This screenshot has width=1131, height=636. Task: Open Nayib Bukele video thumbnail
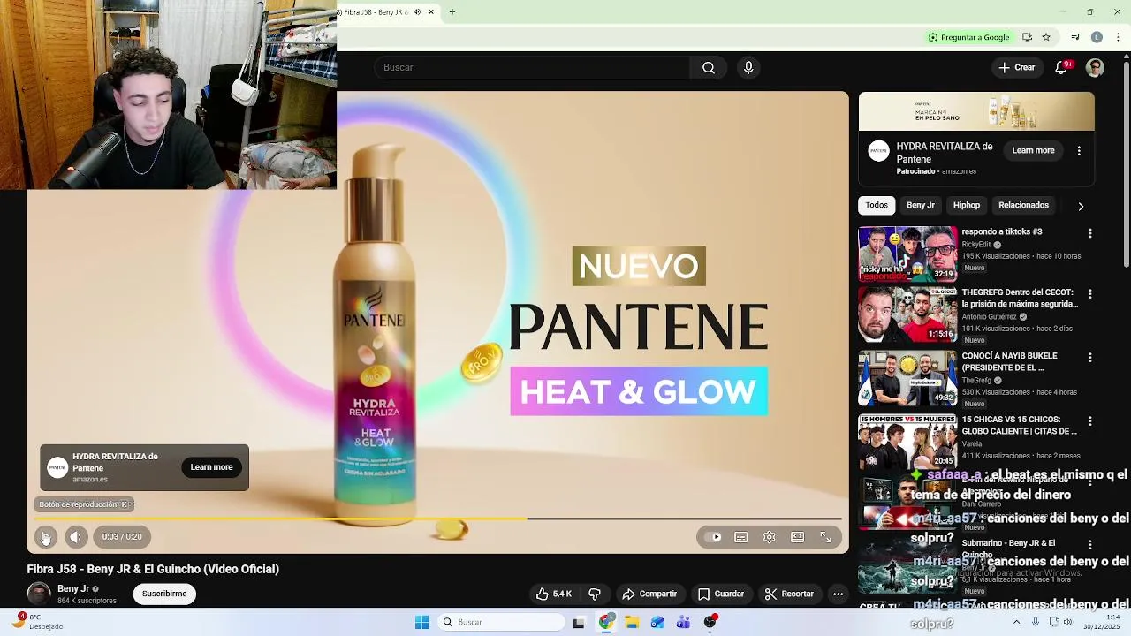coord(907,378)
